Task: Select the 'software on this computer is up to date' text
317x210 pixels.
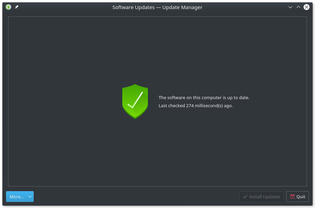Action: tap(204, 97)
